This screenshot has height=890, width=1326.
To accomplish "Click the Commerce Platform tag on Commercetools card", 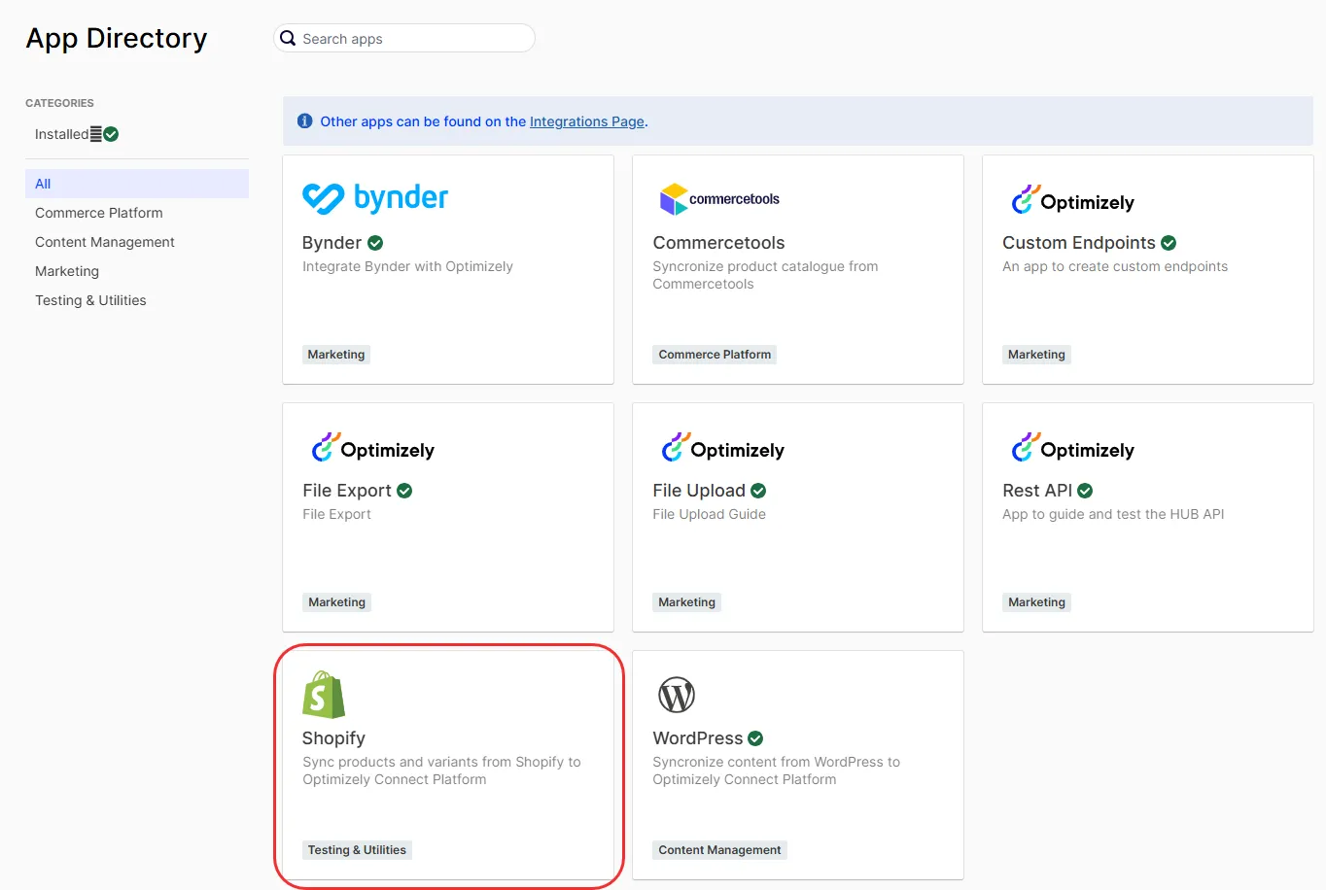I will 715,355.
